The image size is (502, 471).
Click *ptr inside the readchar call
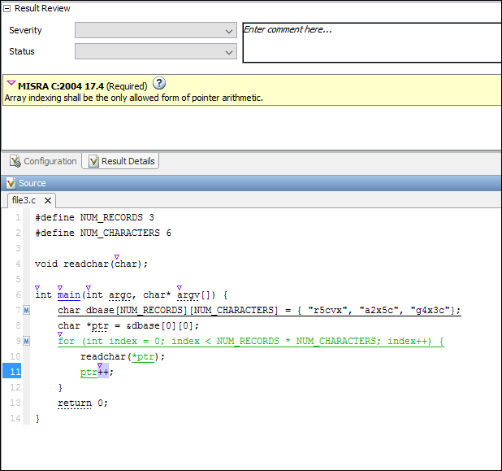(x=143, y=357)
